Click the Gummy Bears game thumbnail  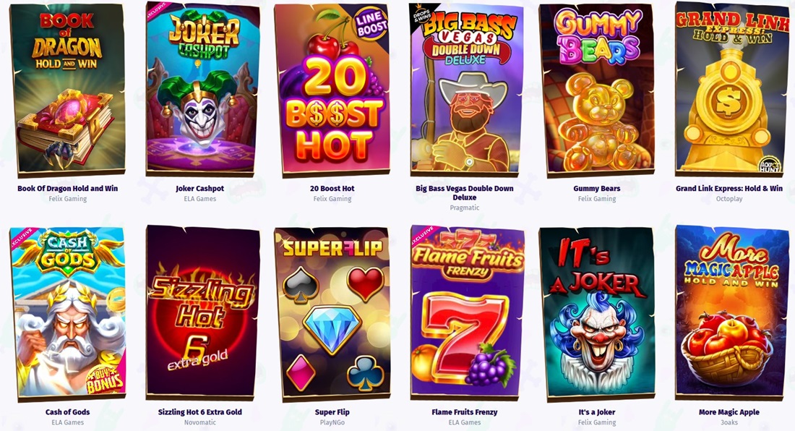point(597,90)
